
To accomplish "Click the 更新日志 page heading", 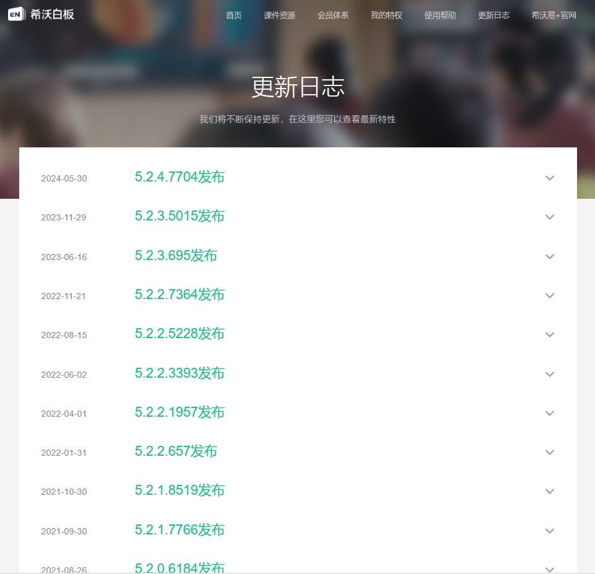I will point(298,87).
